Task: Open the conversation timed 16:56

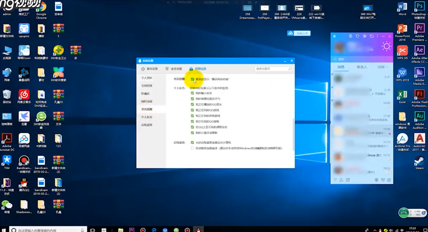Action: point(362,105)
